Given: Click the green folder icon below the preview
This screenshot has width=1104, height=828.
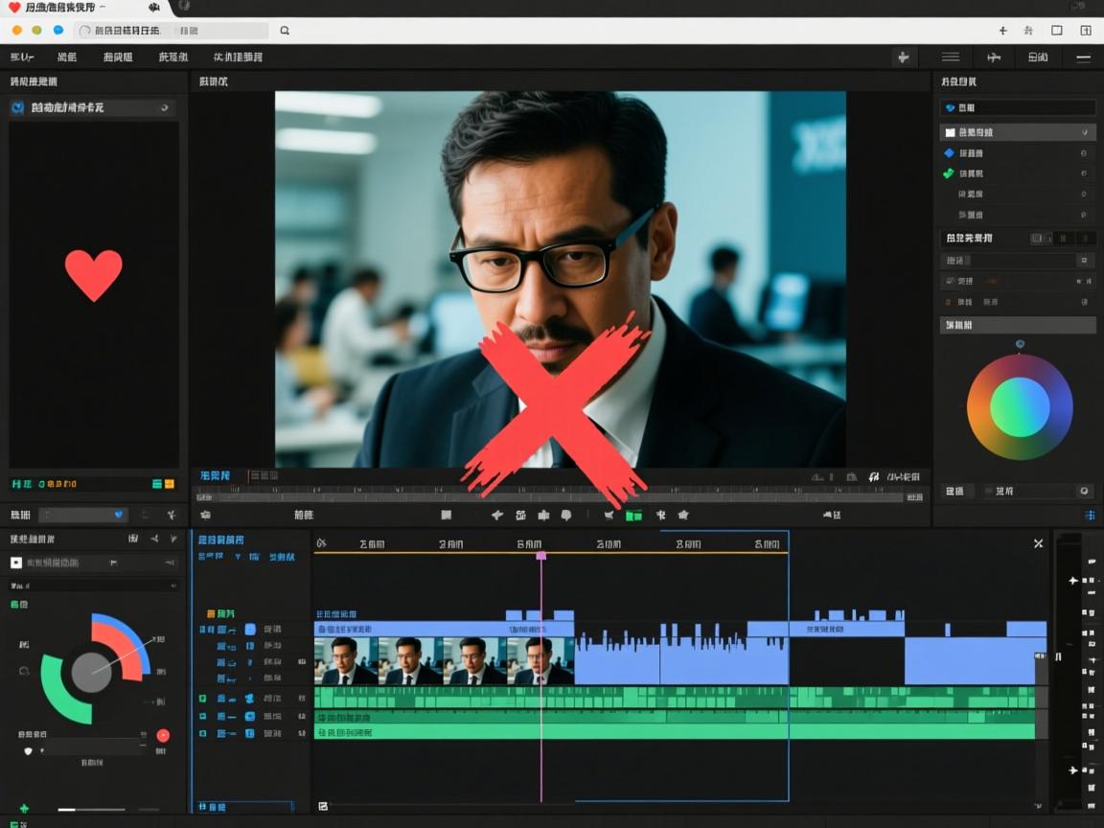Looking at the screenshot, I should tap(633, 516).
